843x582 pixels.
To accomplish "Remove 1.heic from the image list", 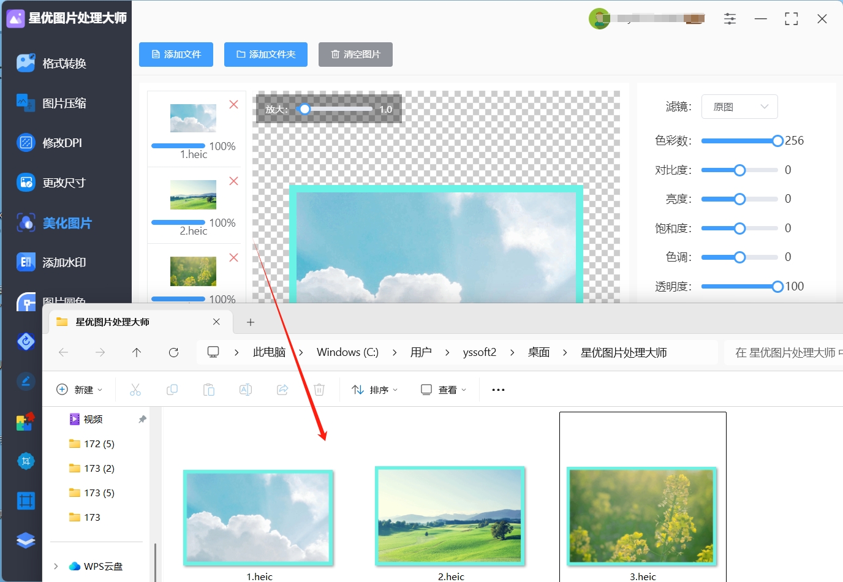I will pyautogui.click(x=233, y=105).
